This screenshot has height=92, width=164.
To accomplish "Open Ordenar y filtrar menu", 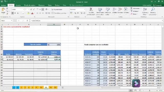I will click(145, 11).
